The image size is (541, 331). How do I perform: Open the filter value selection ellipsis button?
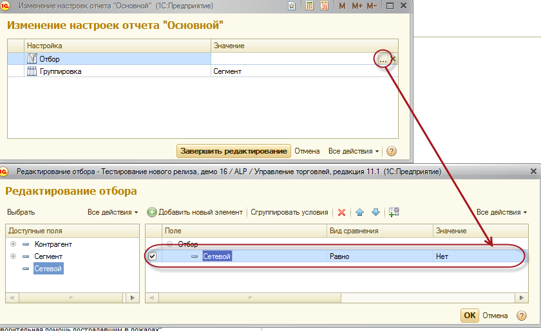[x=383, y=59]
